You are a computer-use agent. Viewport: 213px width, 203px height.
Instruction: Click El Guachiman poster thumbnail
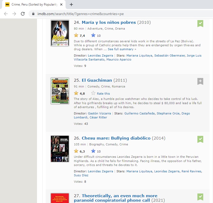[x=60, y=91]
